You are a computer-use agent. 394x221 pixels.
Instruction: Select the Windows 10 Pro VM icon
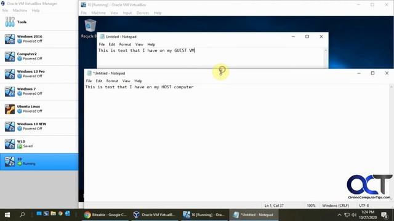pos(10,74)
